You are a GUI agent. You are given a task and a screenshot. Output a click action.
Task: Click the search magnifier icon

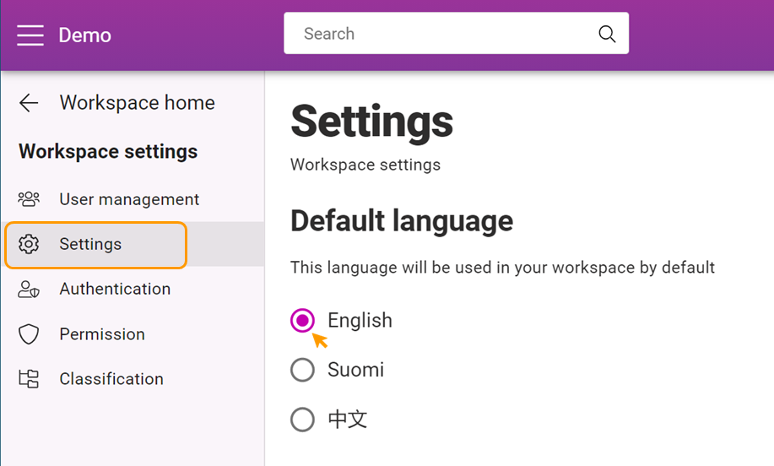[607, 34]
